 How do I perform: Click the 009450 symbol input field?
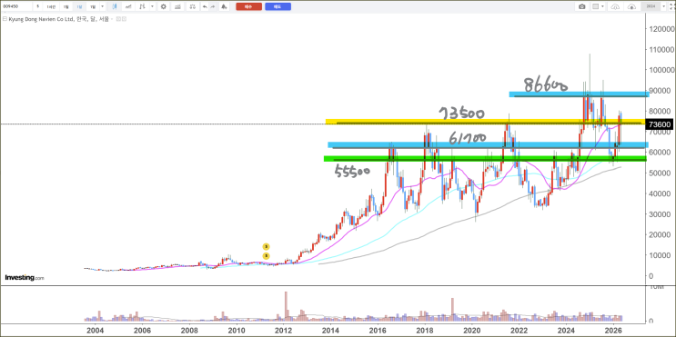click(x=16, y=6)
